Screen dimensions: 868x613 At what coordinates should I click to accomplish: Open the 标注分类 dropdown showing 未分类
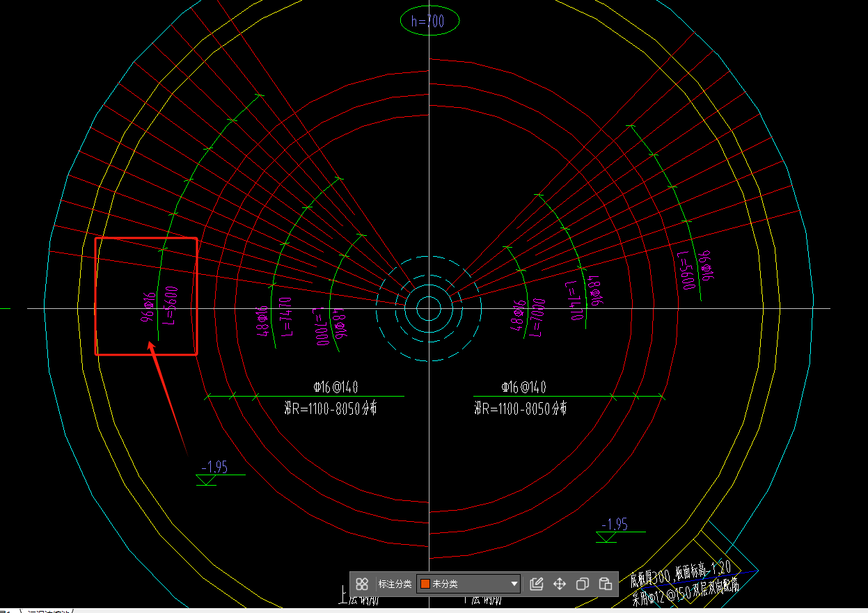pos(468,584)
